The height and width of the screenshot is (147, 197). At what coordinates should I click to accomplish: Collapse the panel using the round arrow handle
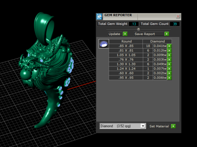point(138,29)
